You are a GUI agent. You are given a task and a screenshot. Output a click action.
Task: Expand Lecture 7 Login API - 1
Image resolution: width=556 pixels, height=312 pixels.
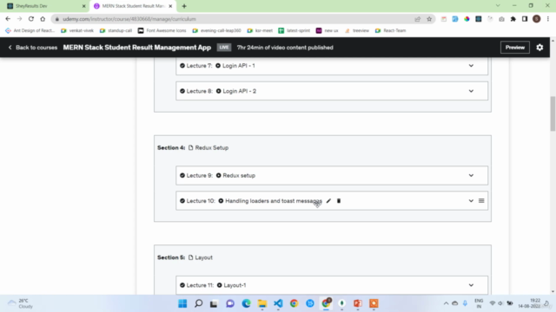click(471, 66)
